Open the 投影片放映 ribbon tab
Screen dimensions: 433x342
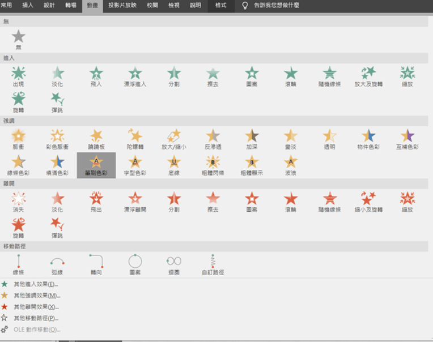coord(122,5)
